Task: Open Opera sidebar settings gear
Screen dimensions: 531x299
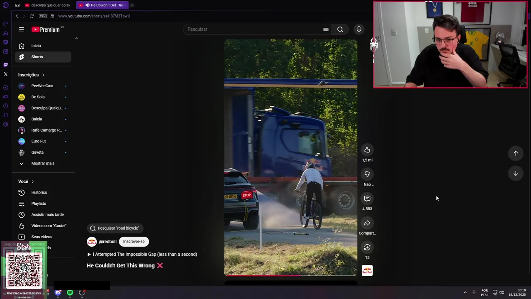Action: tap(5, 124)
